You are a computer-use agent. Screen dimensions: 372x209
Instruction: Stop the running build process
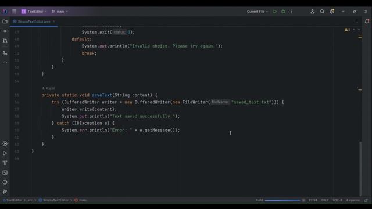click(x=303, y=200)
